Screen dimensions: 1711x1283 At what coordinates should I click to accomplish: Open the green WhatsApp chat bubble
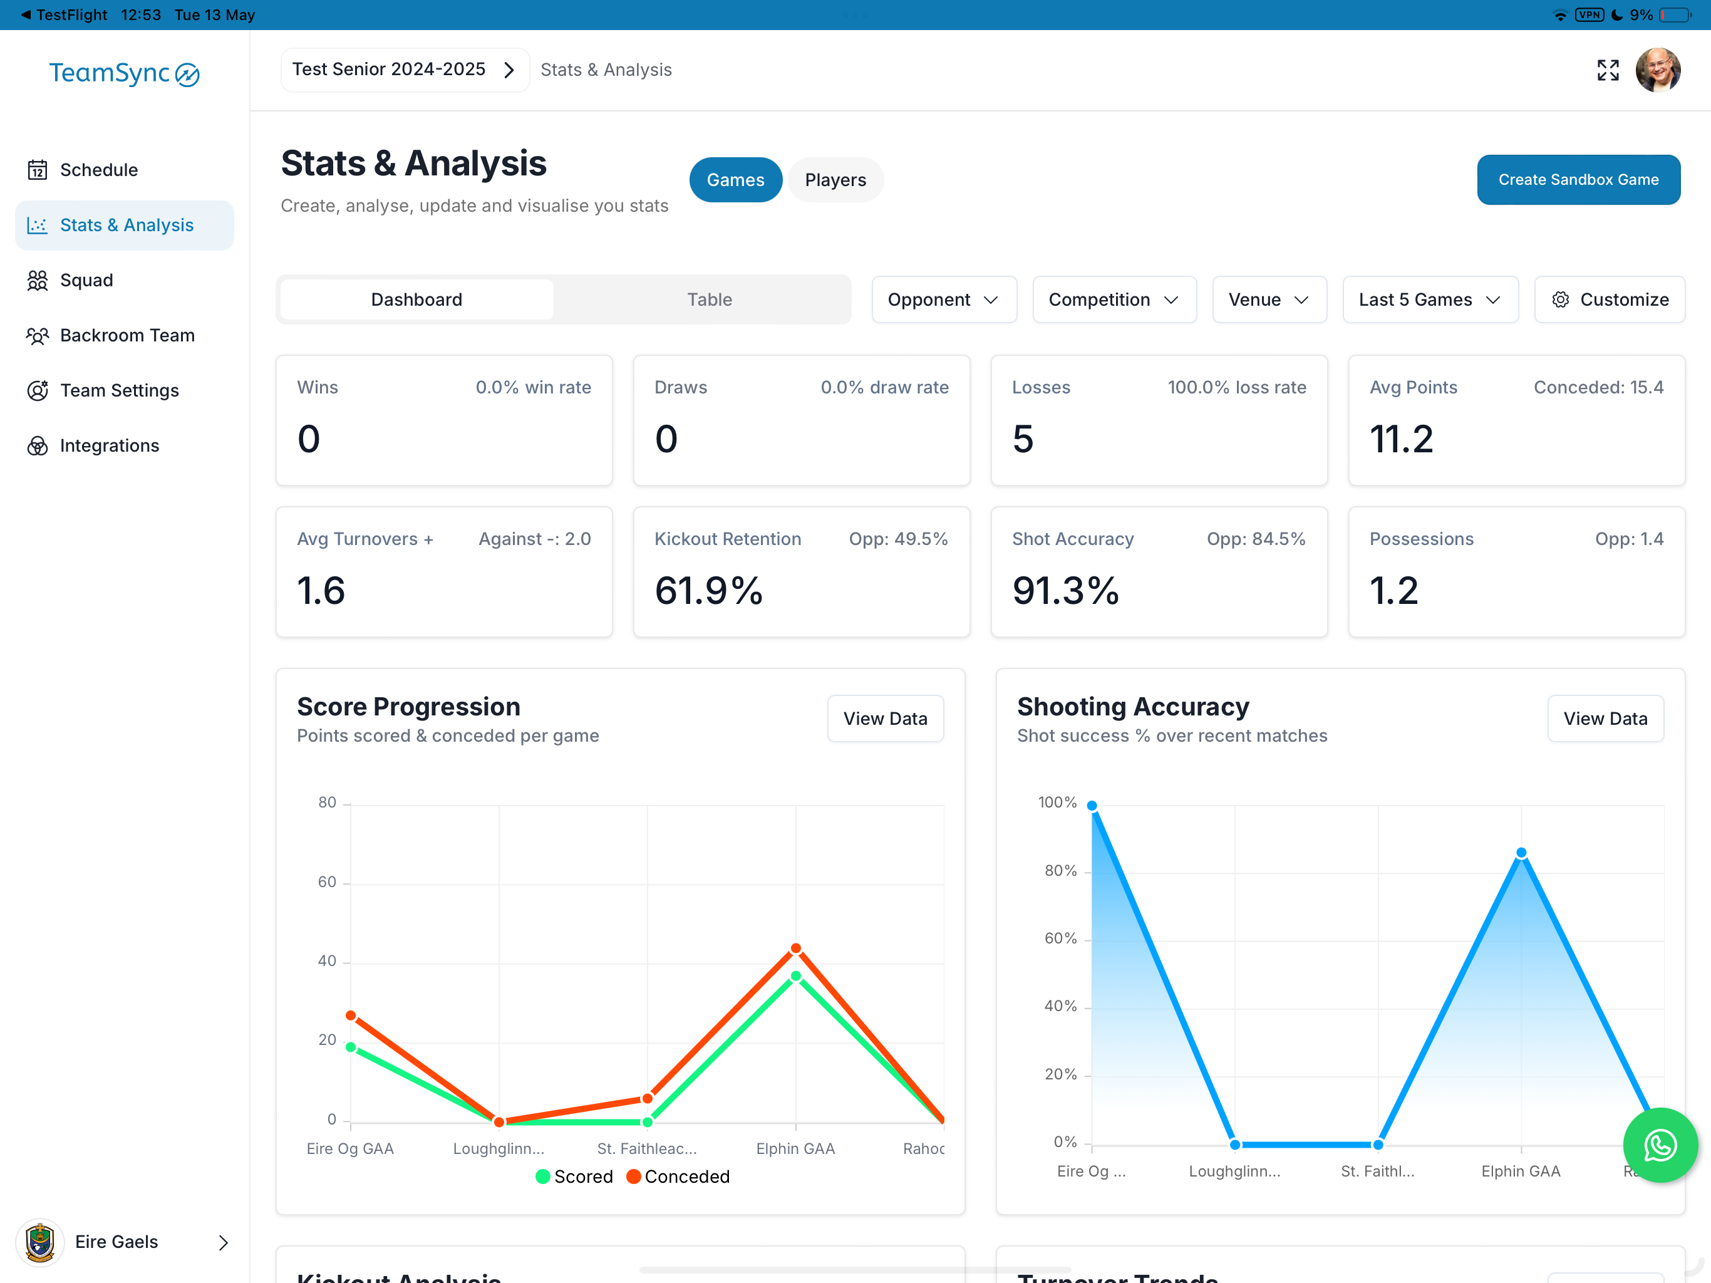click(1660, 1145)
